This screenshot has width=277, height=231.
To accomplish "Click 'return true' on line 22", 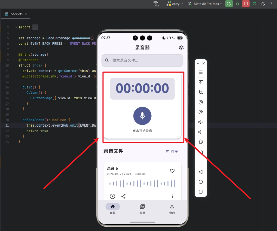I will coord(37,131).
